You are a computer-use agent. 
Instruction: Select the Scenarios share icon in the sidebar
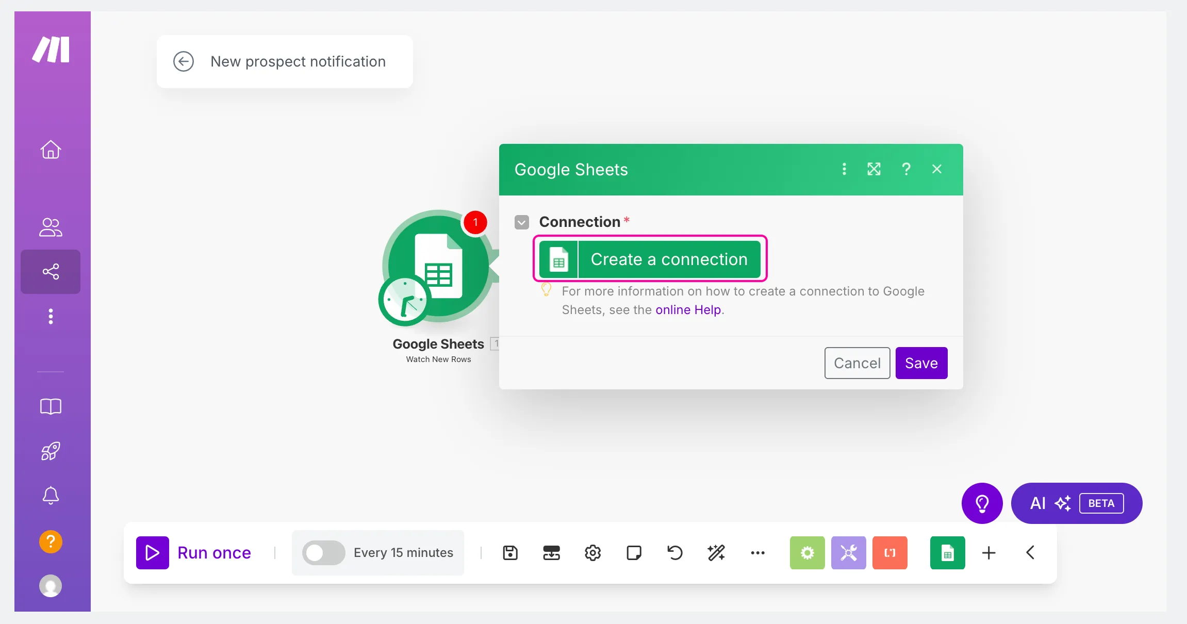(x=51, y=272)
